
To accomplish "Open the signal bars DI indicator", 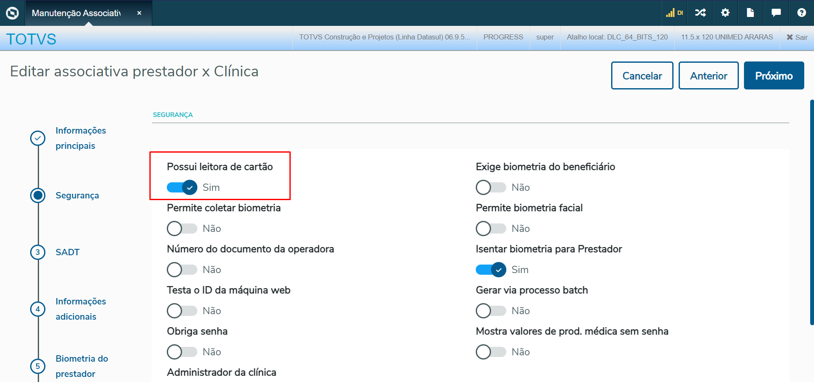I will coord(674,13).
